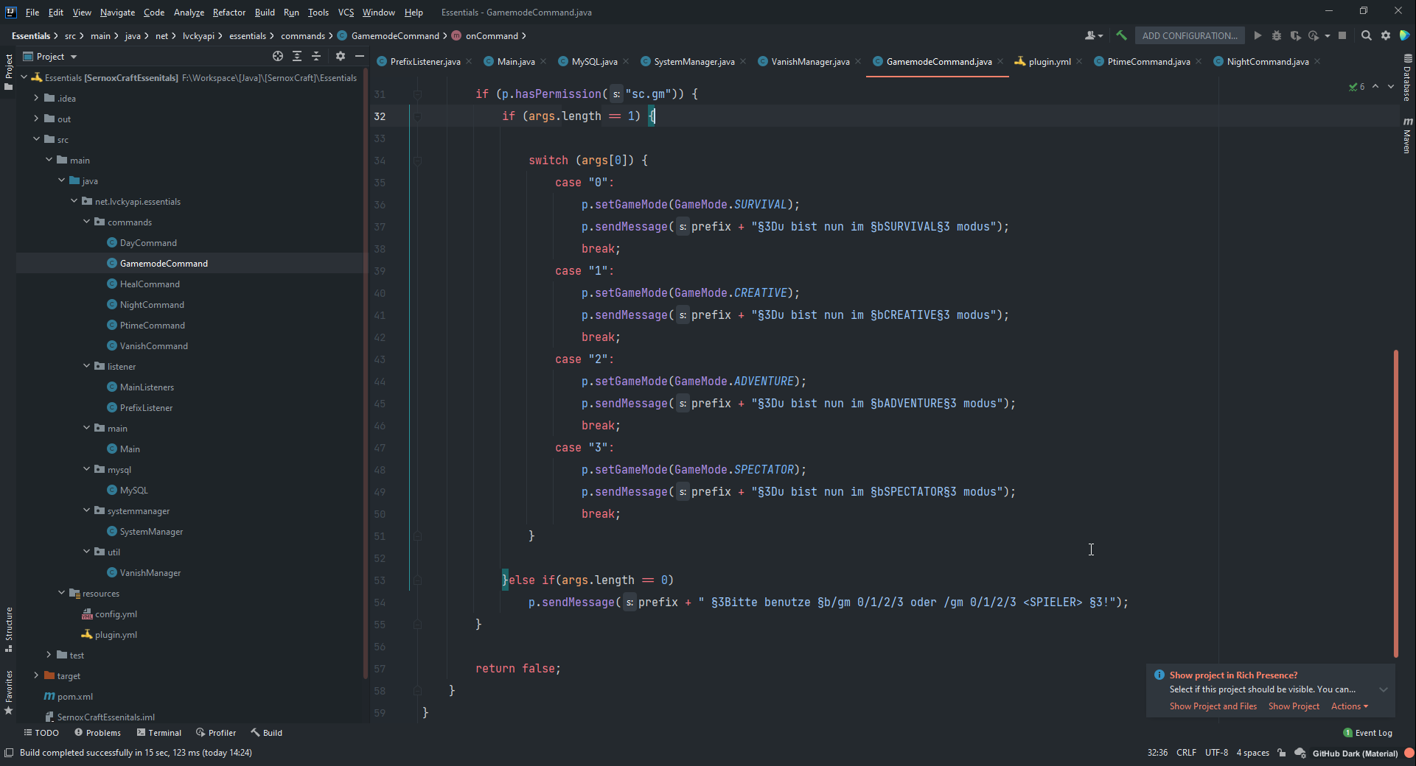Run with Coverage from the toolbar

[1295, 35]
